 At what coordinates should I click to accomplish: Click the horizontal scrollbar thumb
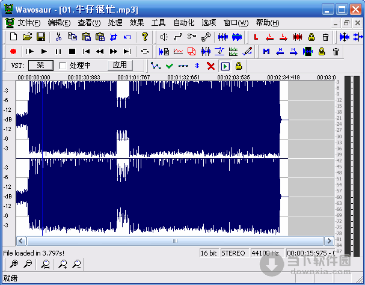(175, 241)
